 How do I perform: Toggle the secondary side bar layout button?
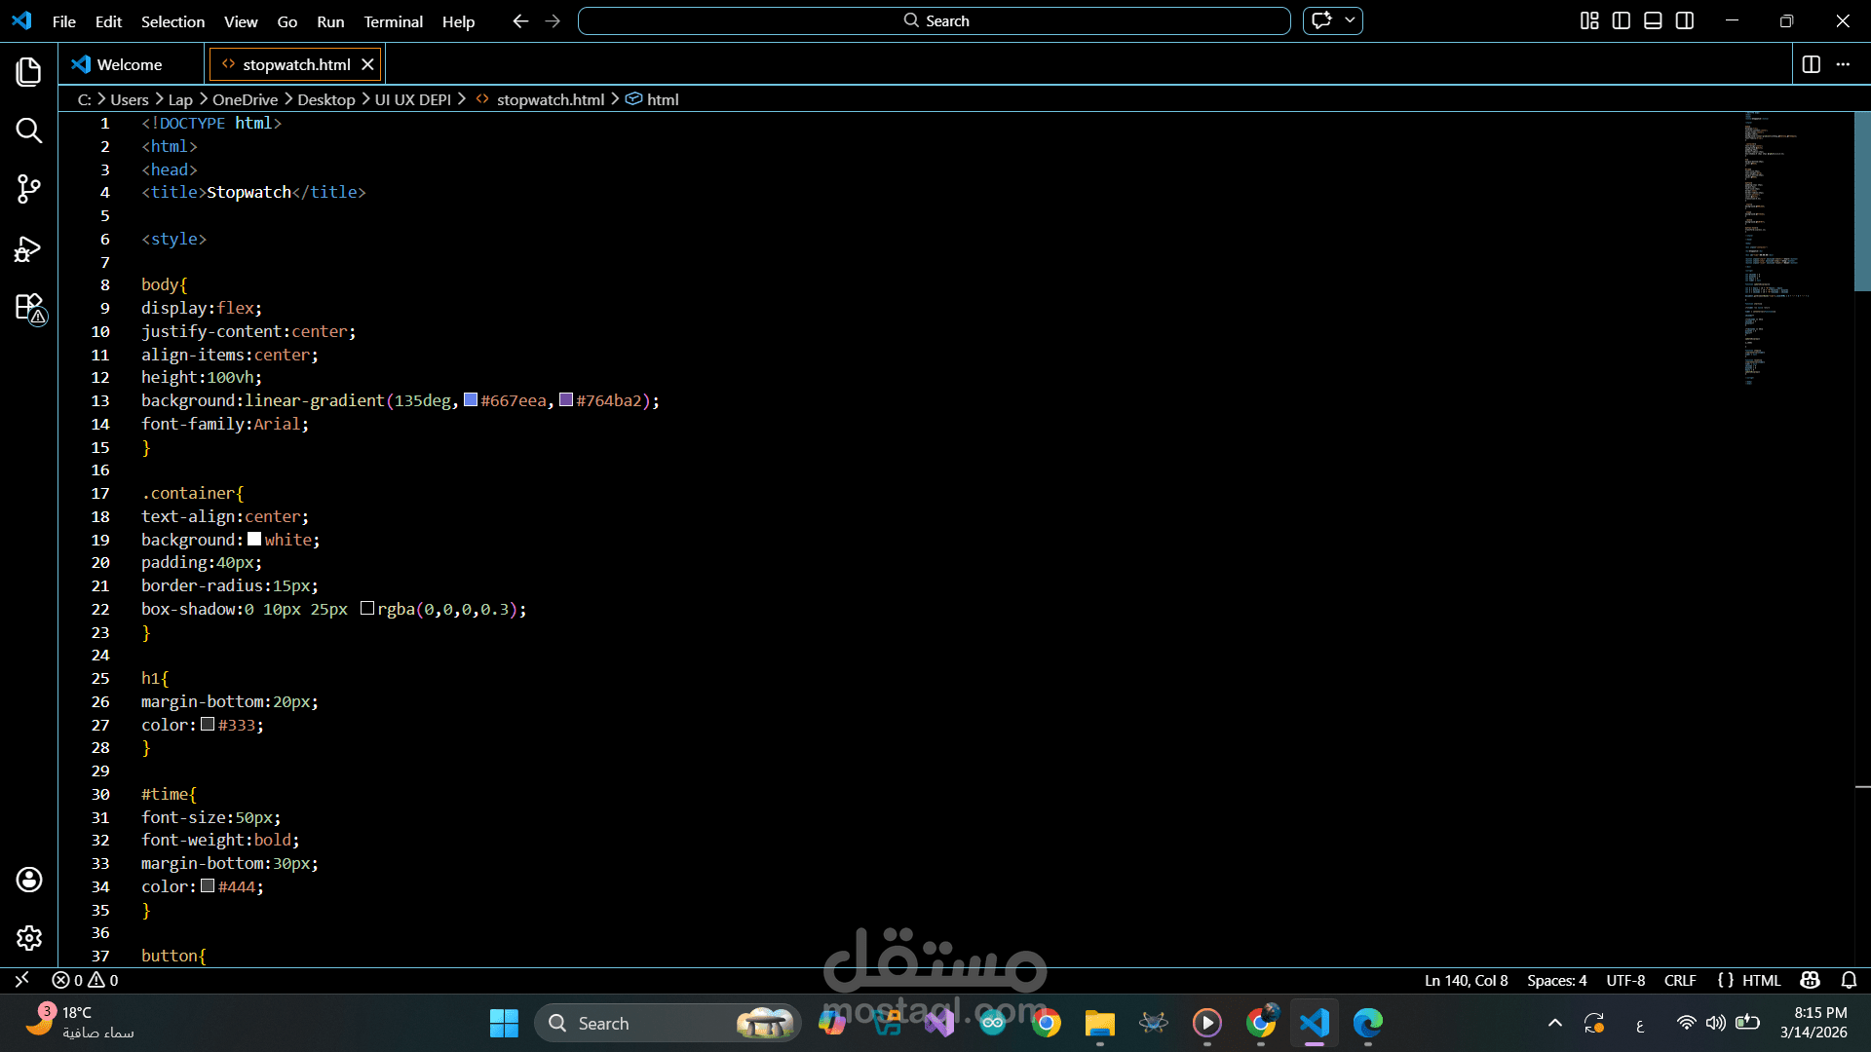click(x=1685, y=20)
